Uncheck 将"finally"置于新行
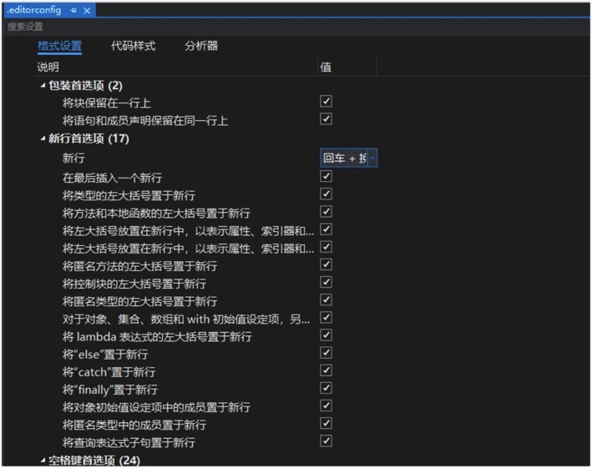The height and width of the screenshot is (468, 592). pyautogui.click(x=326, y=388)
